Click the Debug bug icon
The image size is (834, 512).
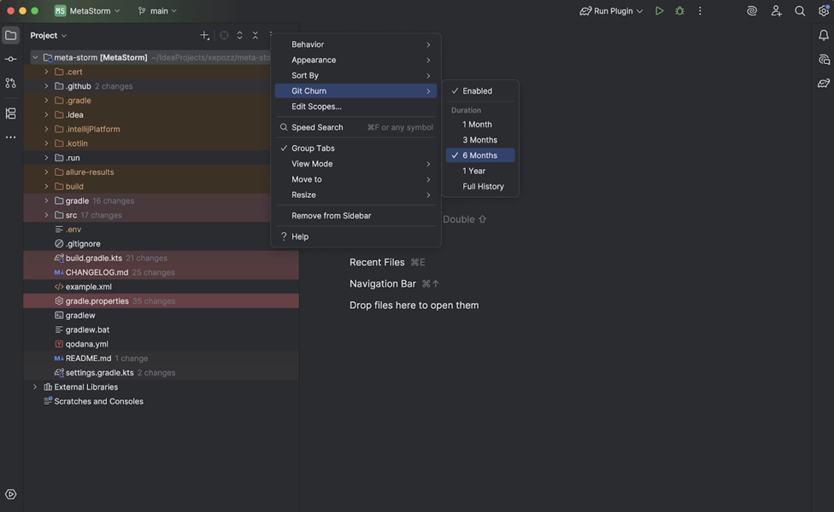pyautogui.click(x=679, y=10)
